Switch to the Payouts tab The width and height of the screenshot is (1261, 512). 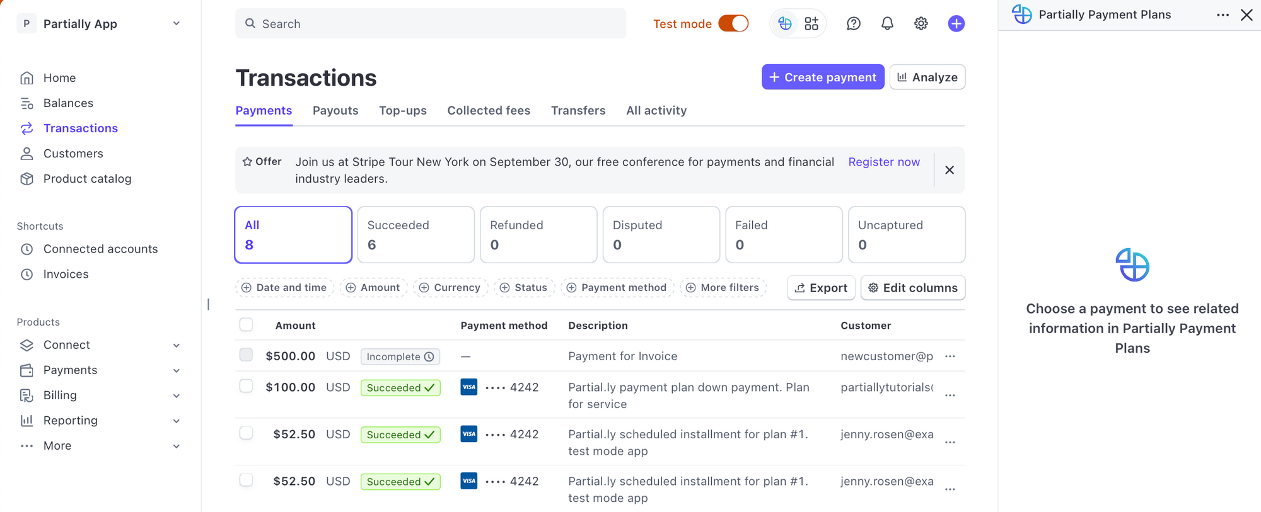click(335, 111)
